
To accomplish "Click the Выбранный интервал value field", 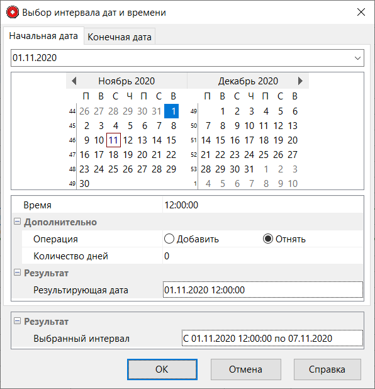I will coord(272,338).
